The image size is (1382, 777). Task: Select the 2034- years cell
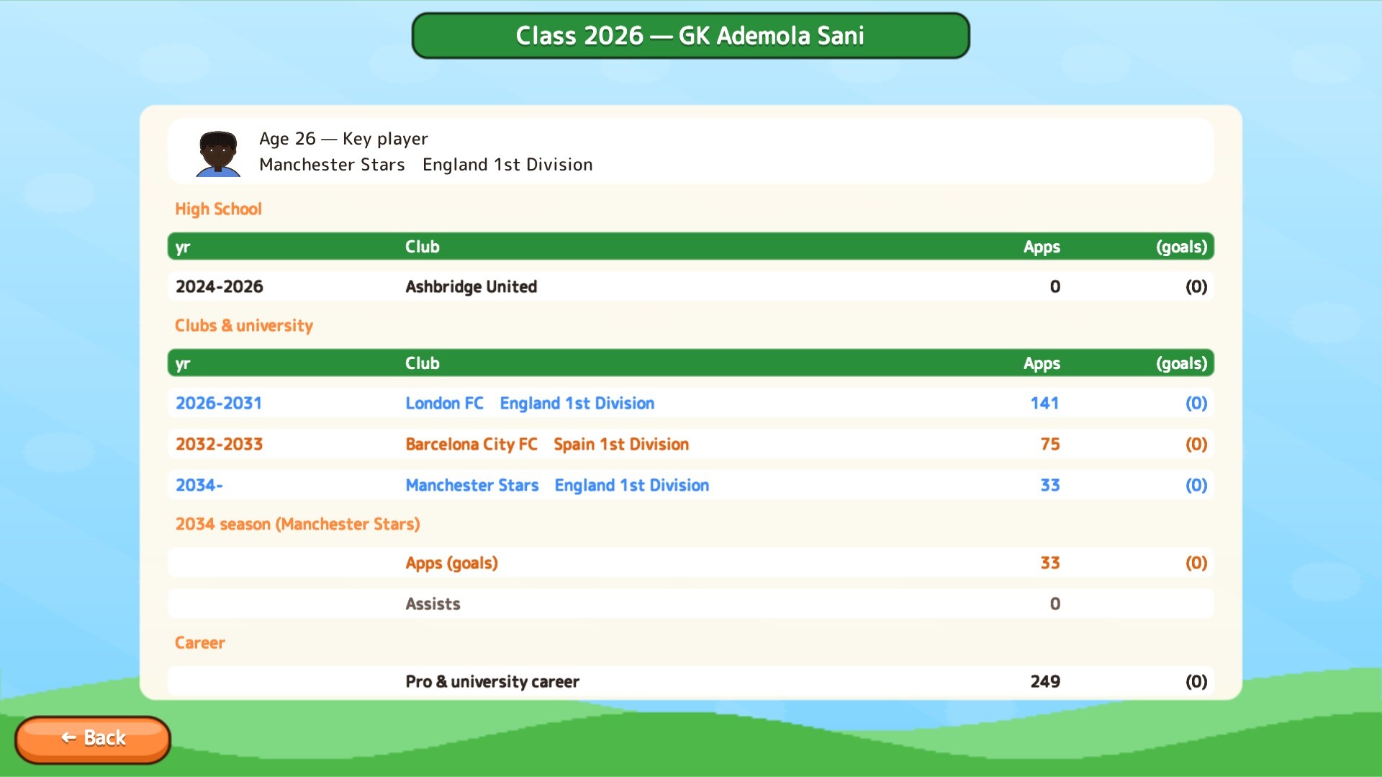pos(199,485)
